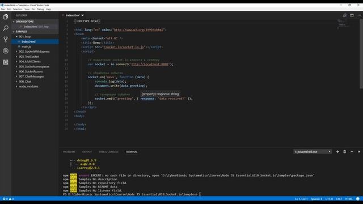Click the 'document.write(data.greeting);' code line

(121, 86)
